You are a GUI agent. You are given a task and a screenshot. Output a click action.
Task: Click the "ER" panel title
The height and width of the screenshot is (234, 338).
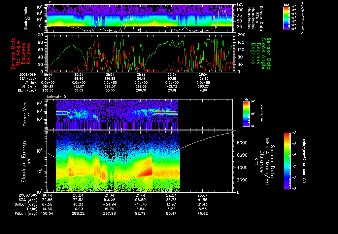[x=49, y=2]
